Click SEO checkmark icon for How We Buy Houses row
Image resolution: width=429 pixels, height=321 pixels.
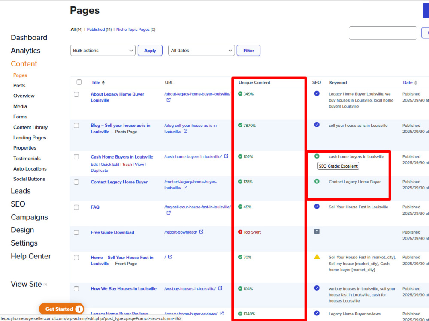point(317,288)
